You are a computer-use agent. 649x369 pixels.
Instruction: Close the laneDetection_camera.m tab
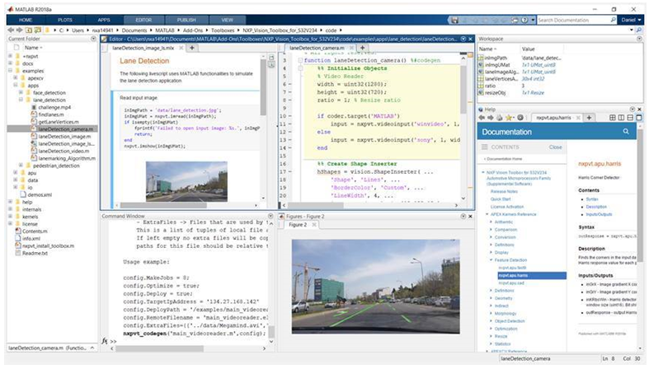(351, 48)
